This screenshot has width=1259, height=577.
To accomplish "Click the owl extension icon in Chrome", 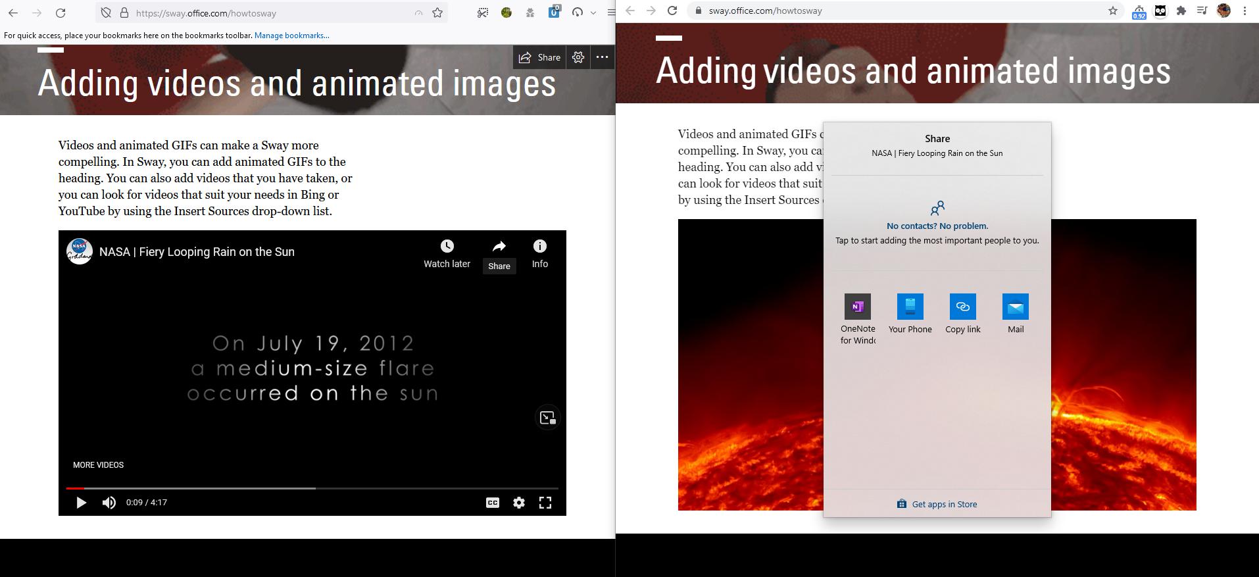I will pos(1160,11).
